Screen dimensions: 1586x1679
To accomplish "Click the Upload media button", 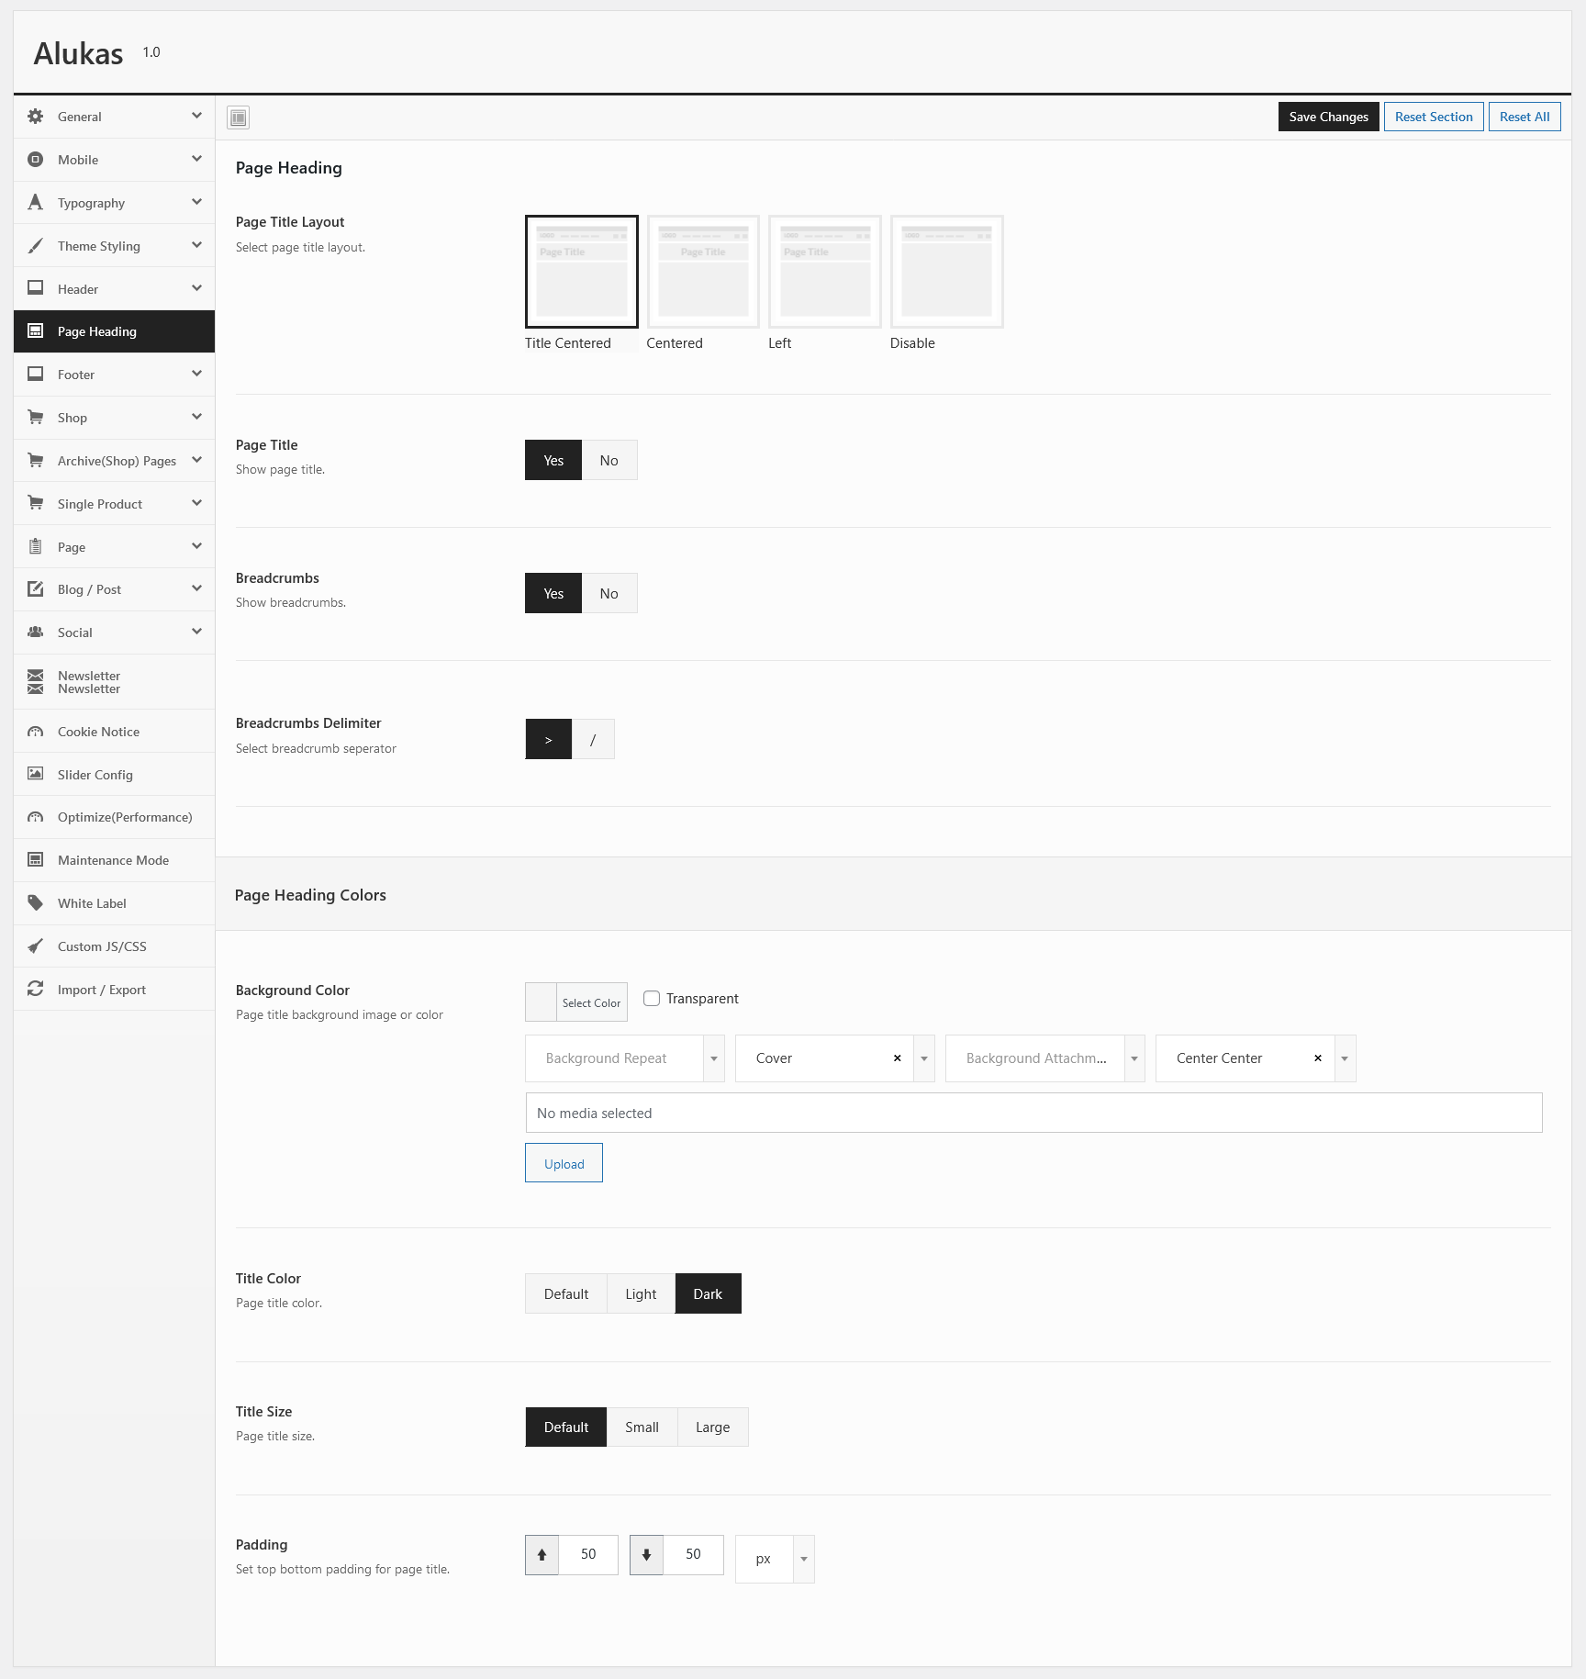I will tap(564, 1164).
